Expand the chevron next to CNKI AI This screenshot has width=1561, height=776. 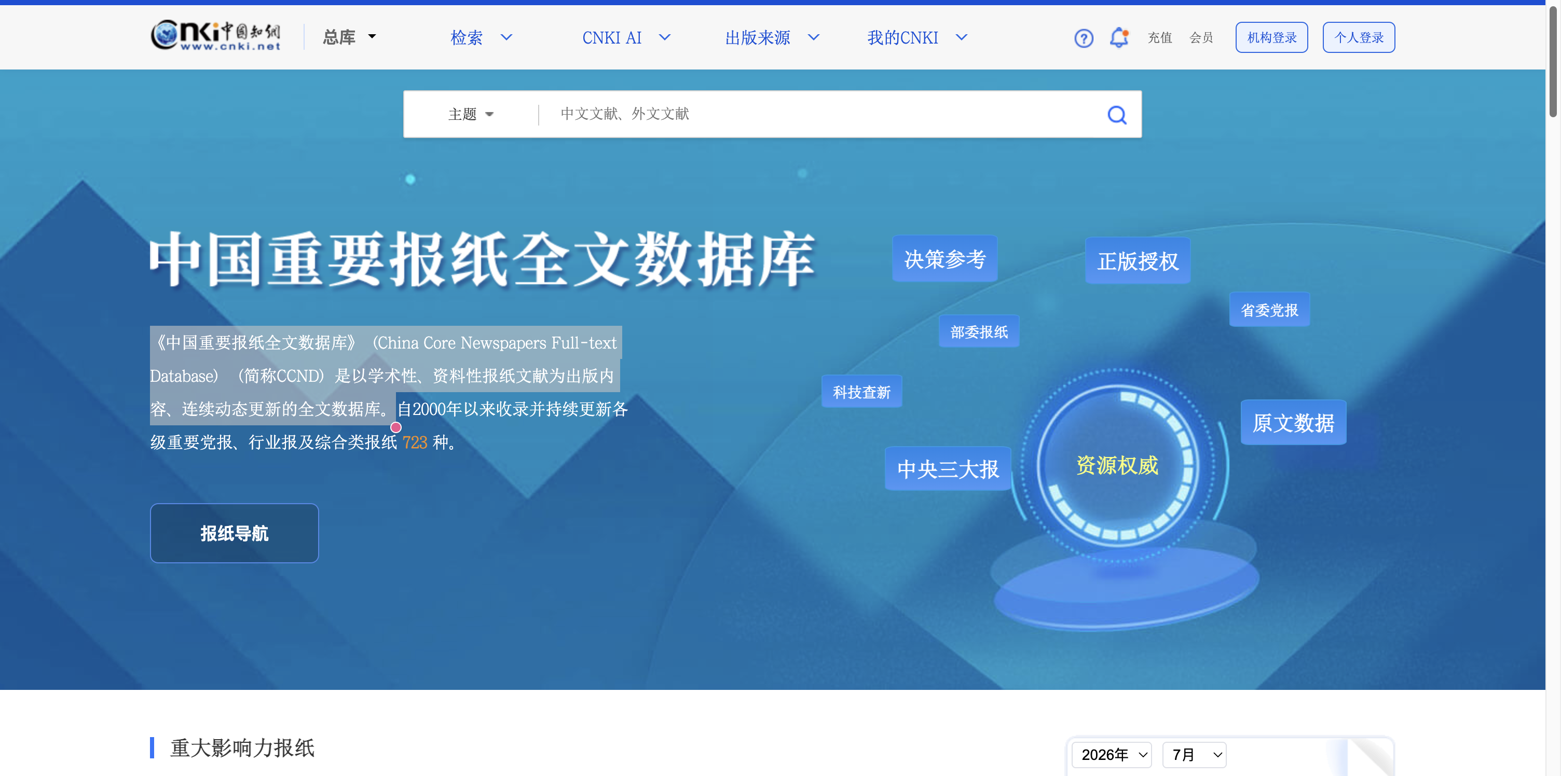tap(665, 37)
